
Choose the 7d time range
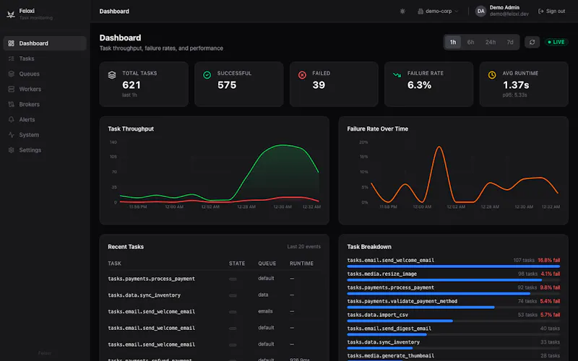pos(510,42)
